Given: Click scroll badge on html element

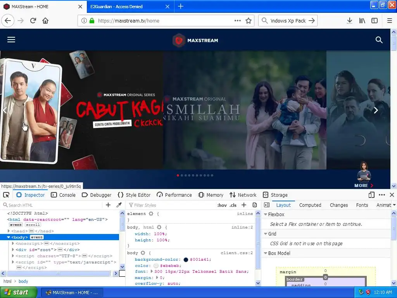Looking at the screenshot, I should click(33, 225).
